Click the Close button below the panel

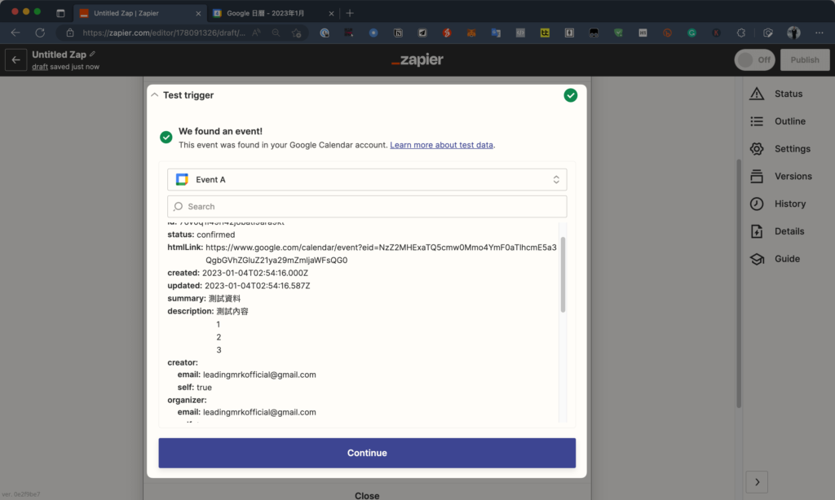(367, 495)
